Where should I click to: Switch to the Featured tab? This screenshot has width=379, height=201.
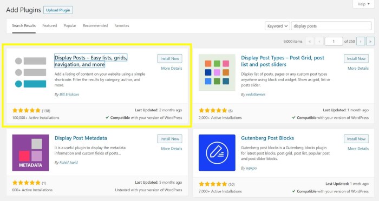pos(50,25)
